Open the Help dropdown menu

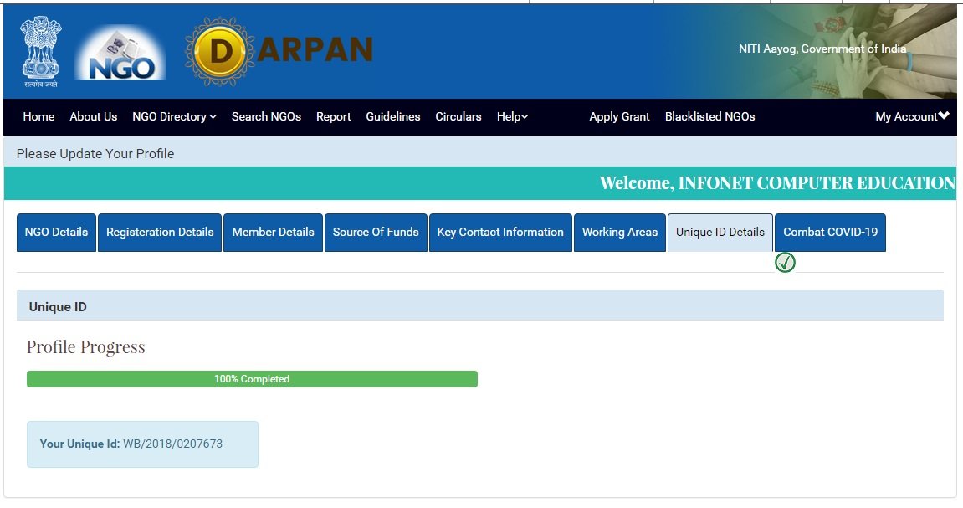512,116
